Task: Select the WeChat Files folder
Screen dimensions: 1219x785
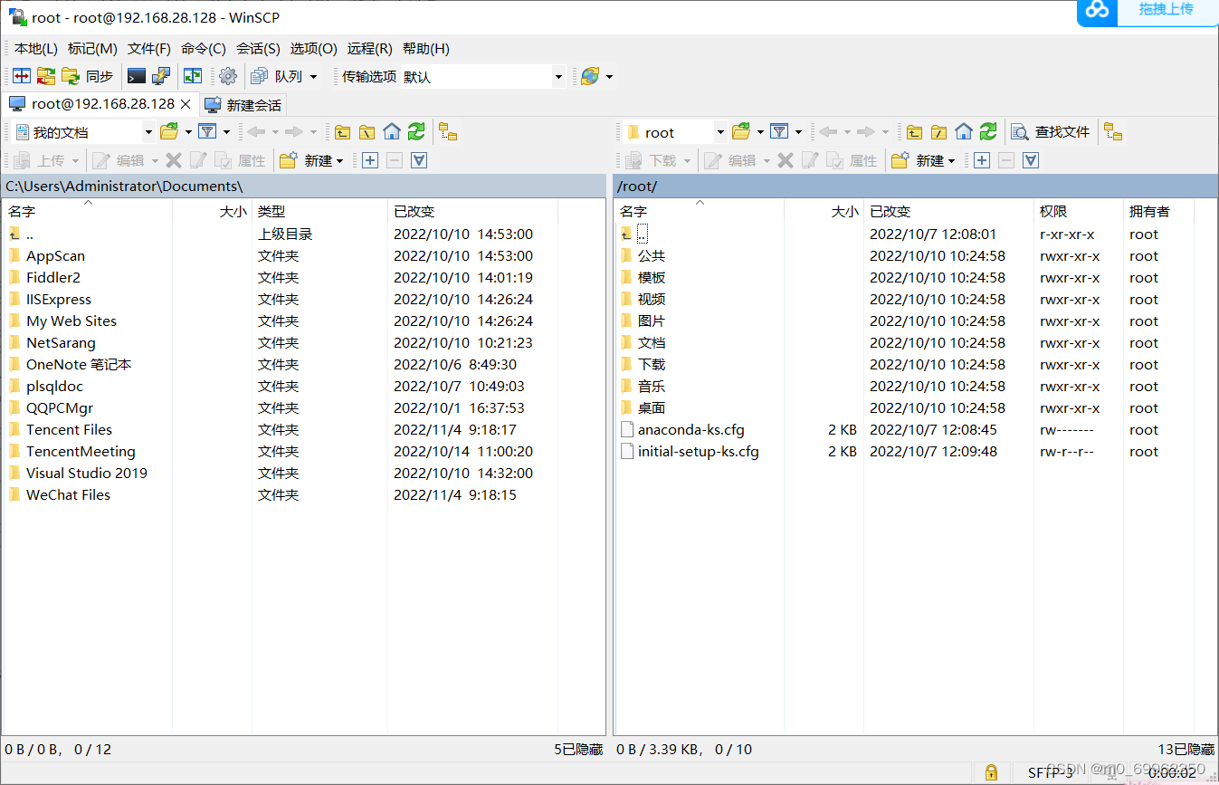Action: click(68, 495)
